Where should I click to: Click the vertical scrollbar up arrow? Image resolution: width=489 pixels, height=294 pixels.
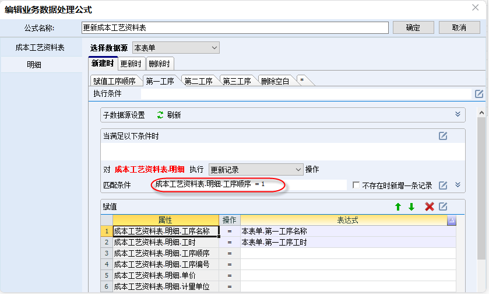tap(481, 113)
